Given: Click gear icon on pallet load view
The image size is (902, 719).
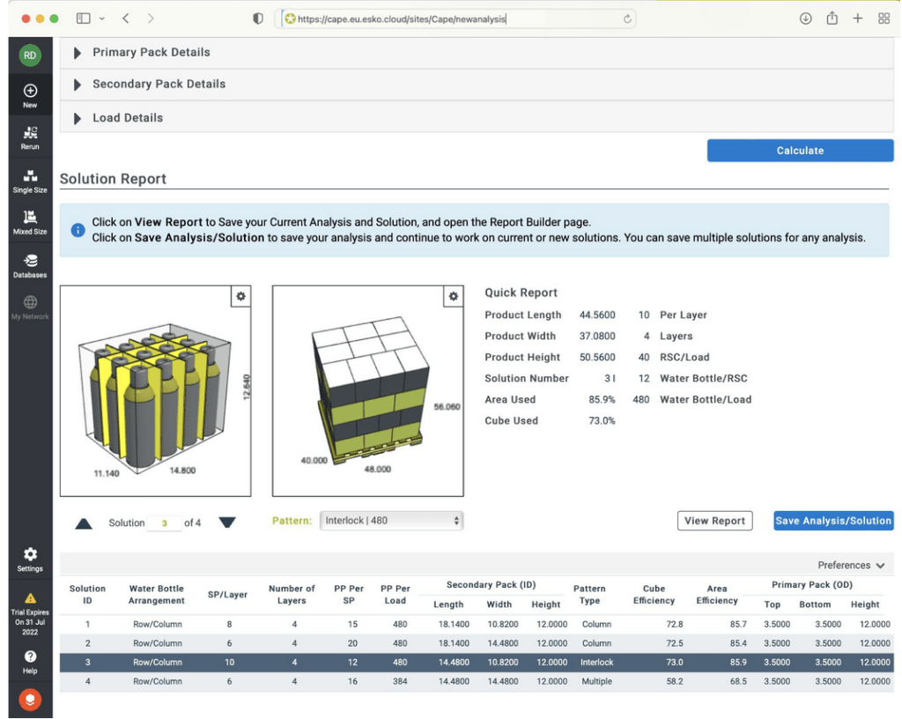Looking at the screenshot, I should pyautogui.click(x=453, y=298).
